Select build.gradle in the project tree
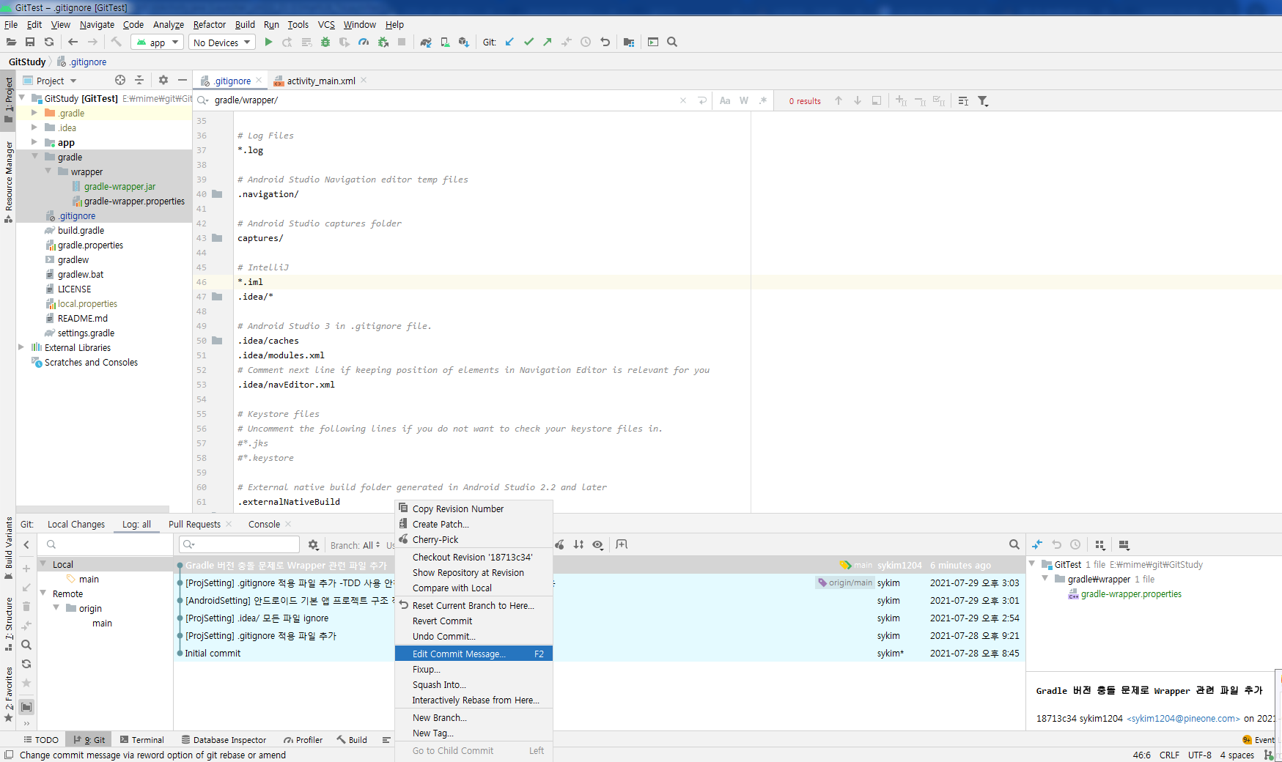Image resolution: width=1282 pixels, height=762 pixels. tap(81, 230)
